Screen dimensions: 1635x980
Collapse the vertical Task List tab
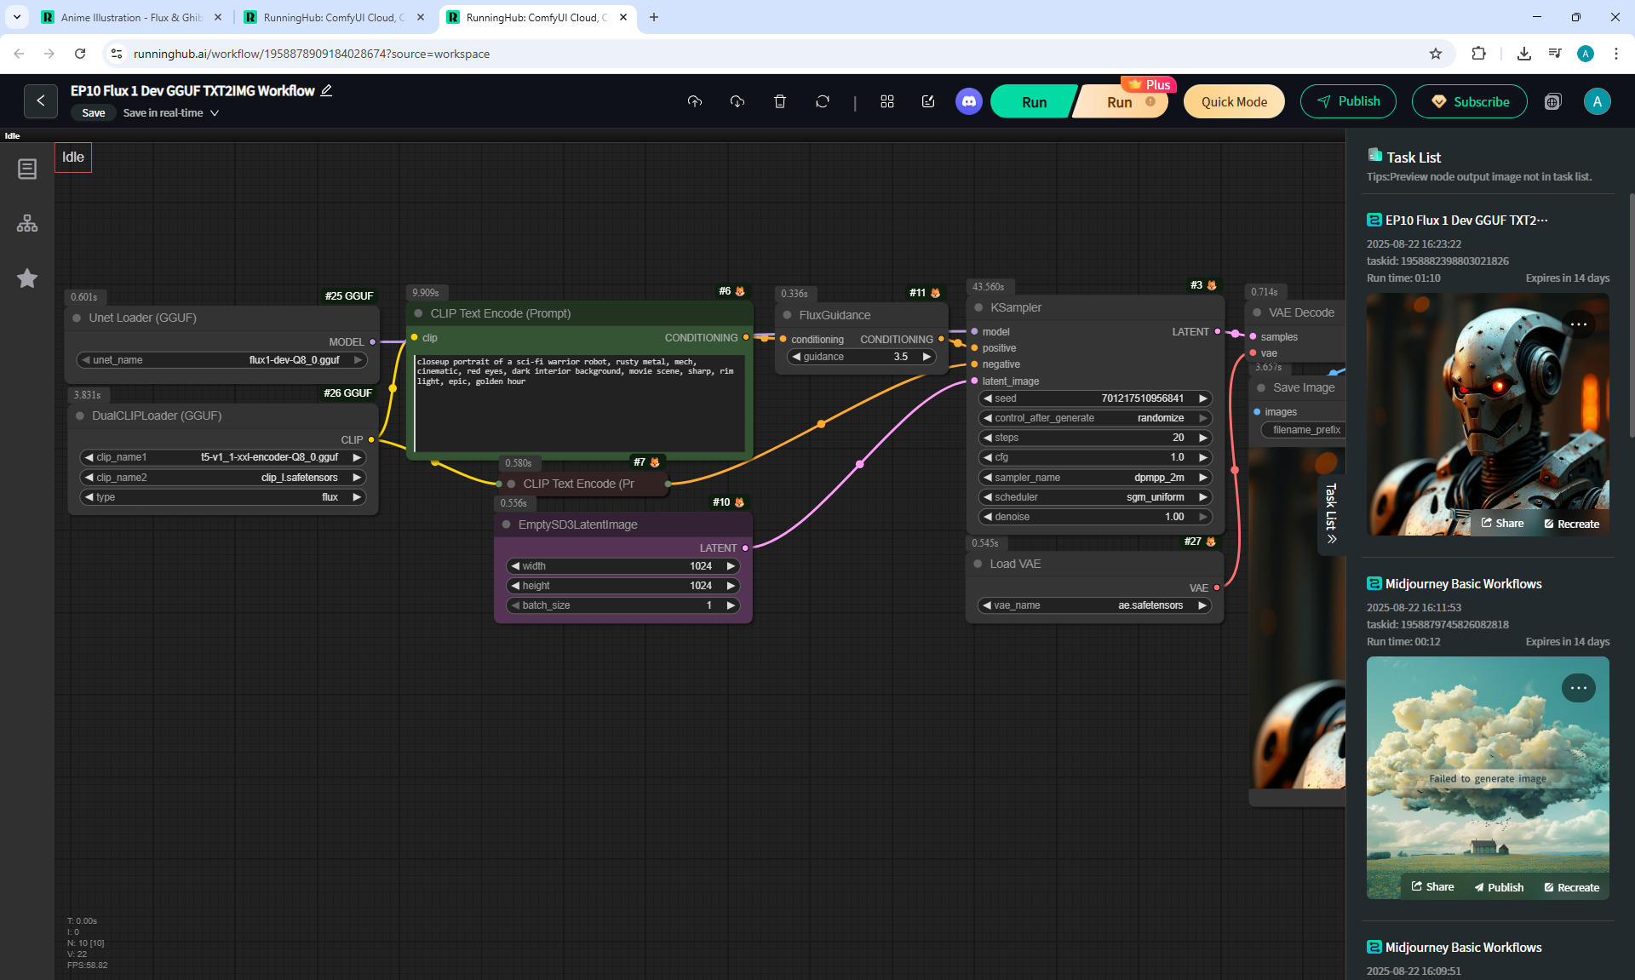(x=1331, y=515)
